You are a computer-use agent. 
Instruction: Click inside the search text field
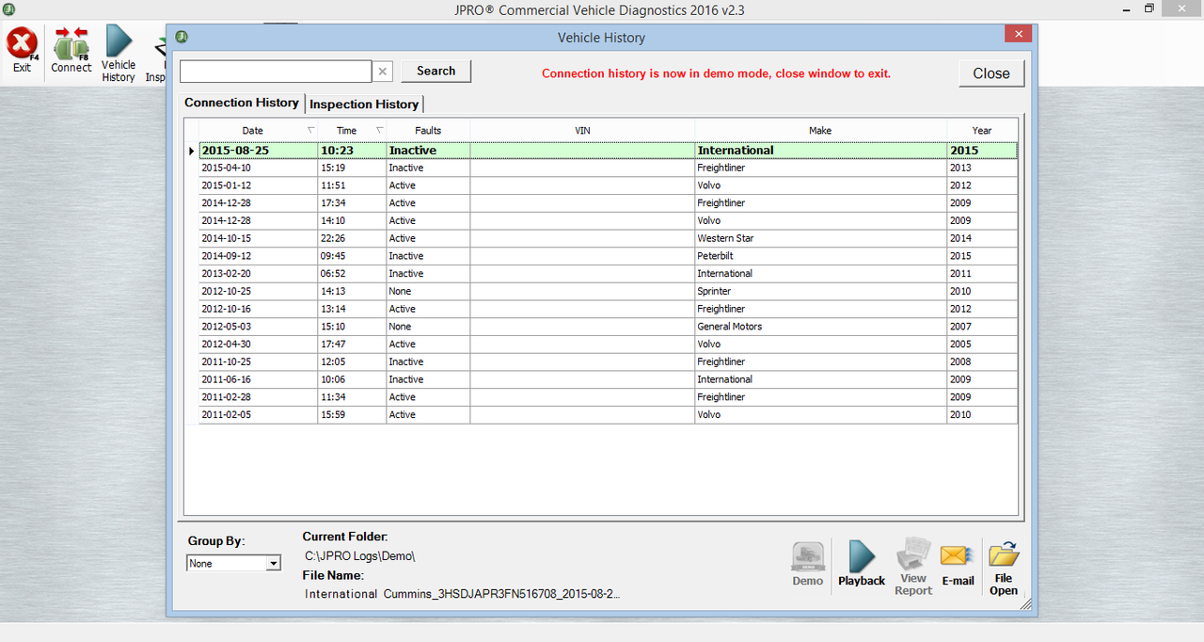pos(276,72)
